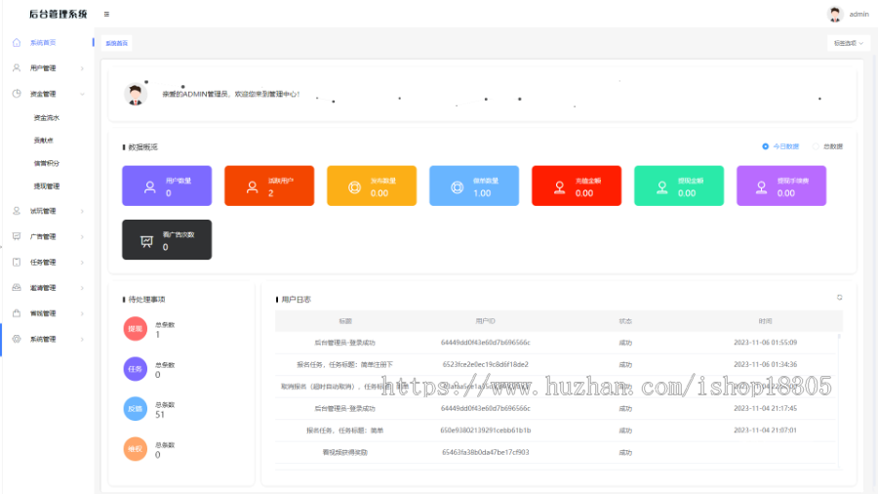Click timestamp 2023-11-06 01:34:36

pyautogui.click(x=765, y=364)
